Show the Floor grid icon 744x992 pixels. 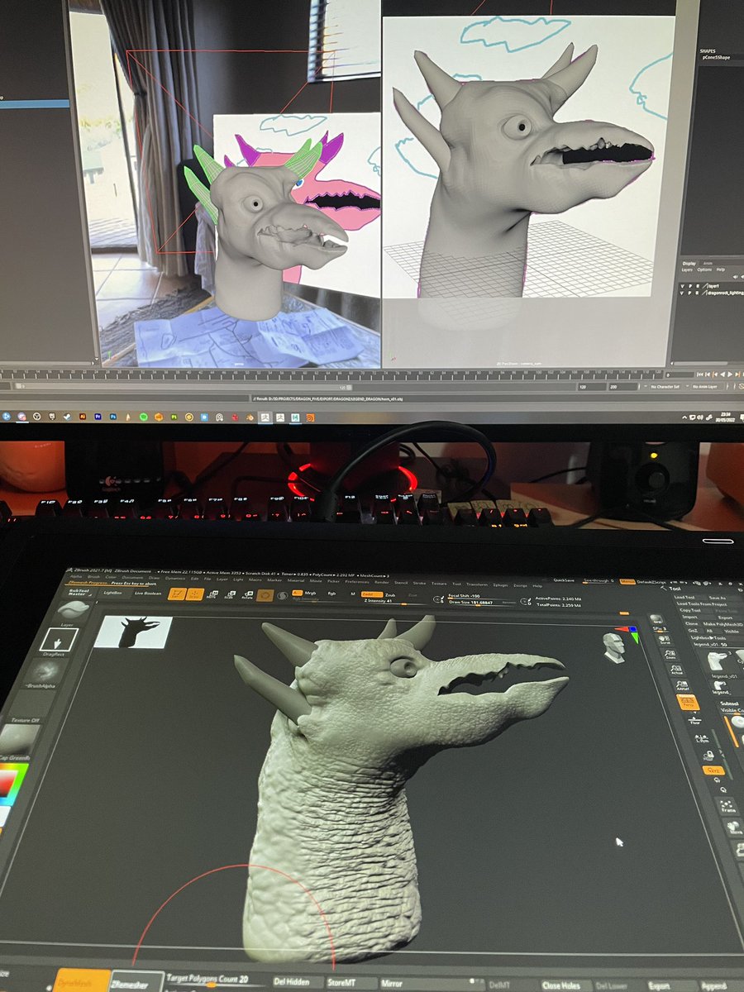point(694,720)
